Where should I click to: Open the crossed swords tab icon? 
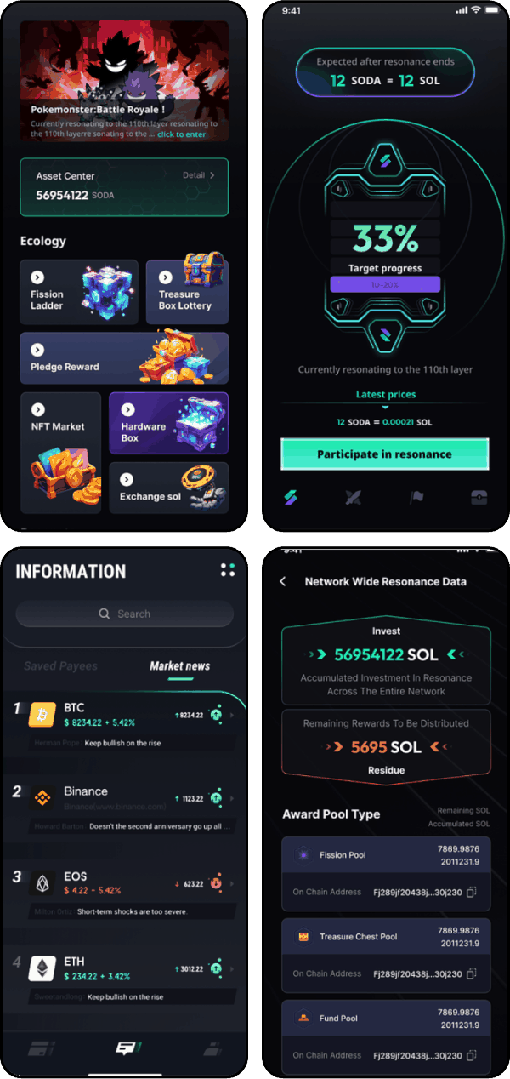click(353, 499)
